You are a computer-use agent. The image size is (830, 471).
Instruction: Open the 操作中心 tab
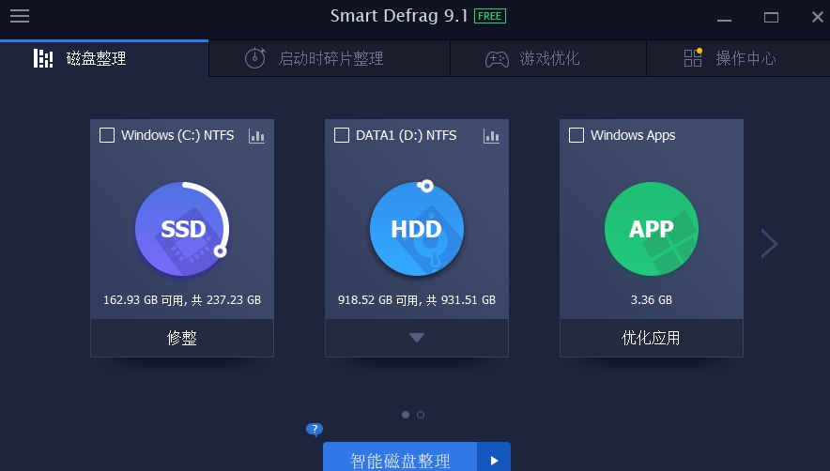738,58
